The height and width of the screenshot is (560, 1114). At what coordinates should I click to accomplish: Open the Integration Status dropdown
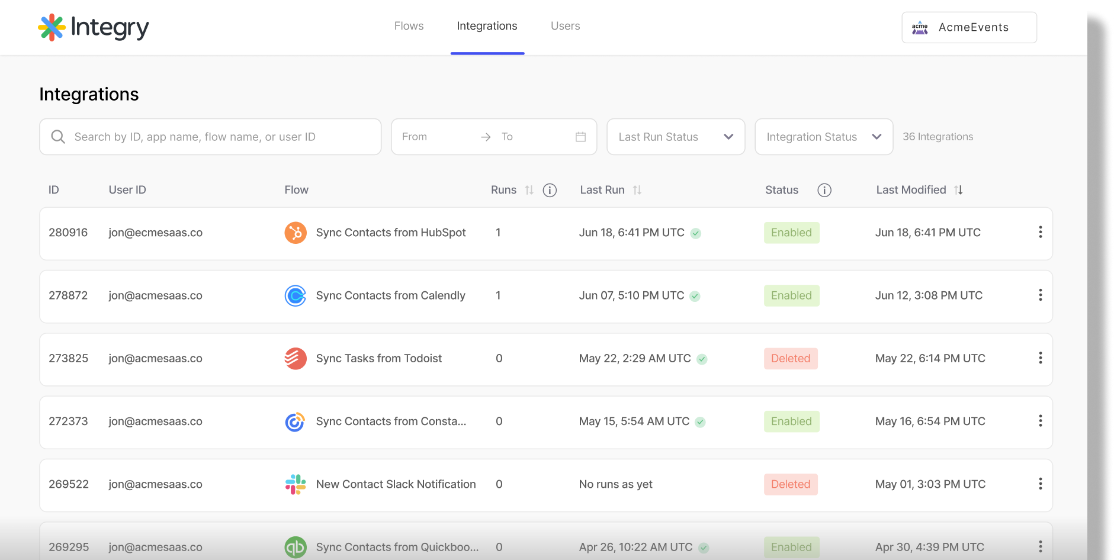(823, 137)
